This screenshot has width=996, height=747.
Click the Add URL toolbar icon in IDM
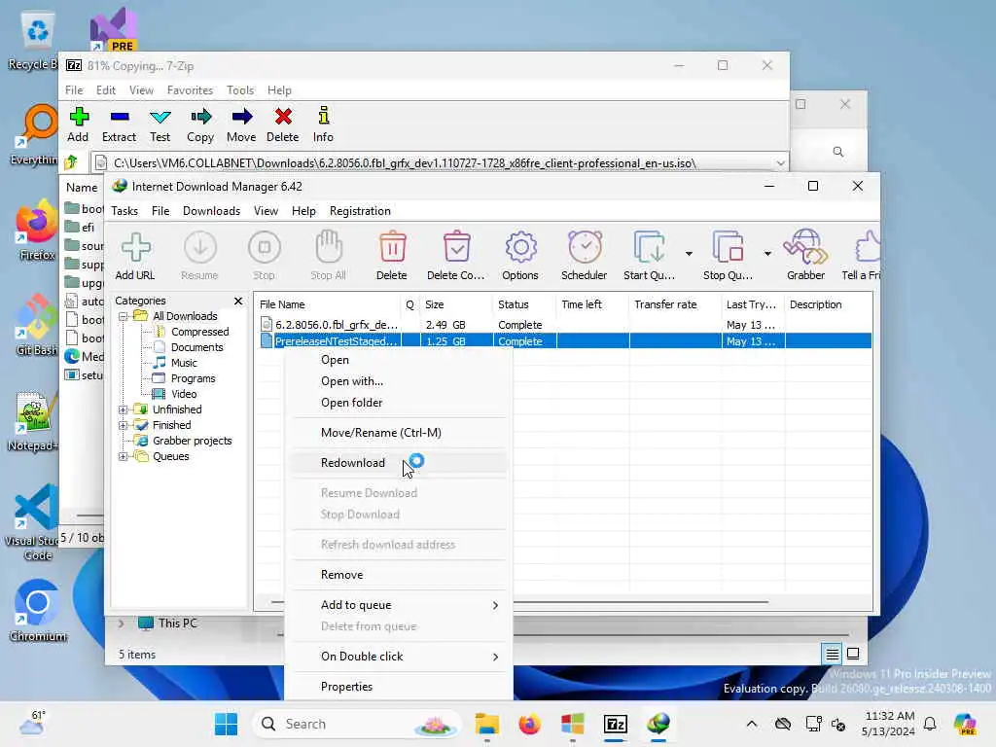tap(135, 256)
